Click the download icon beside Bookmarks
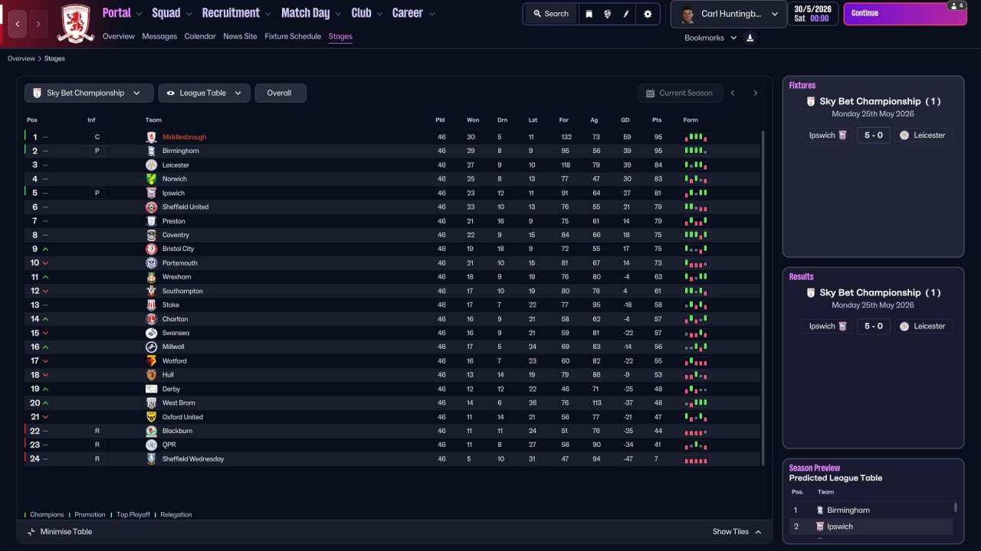The image size is (981, 551). [750, 37]
